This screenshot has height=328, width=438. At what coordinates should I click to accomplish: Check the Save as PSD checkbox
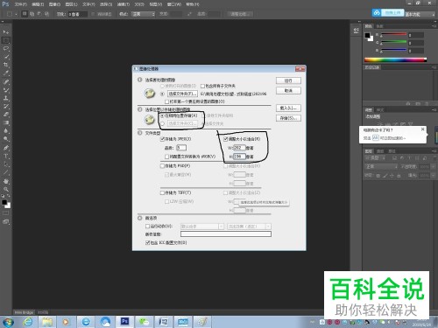click(x=162, y=166)
